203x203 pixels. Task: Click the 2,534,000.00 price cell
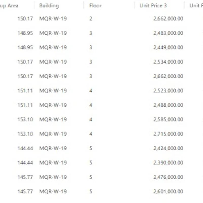tap(168, 62)
